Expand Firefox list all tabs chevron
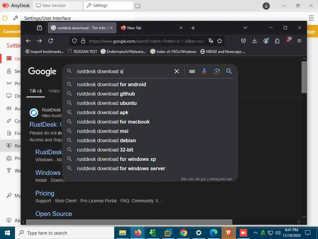The height and width of the screenshot is (239, 318). pos(245,28)
